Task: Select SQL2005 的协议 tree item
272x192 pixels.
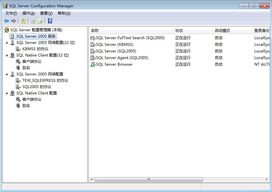Action: tap(37, 87)
